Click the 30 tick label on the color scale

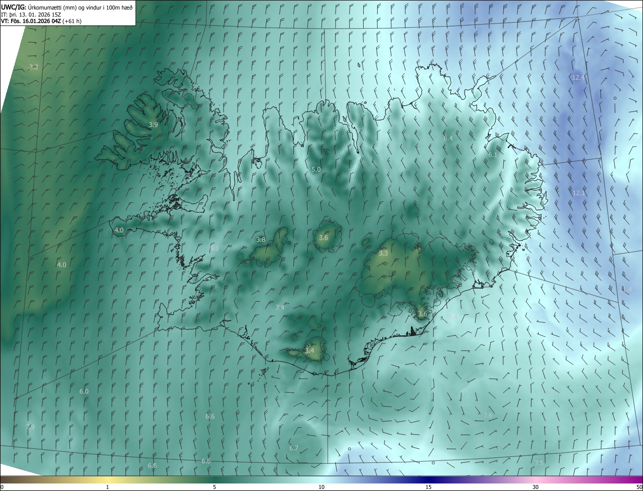pos(535,487)
